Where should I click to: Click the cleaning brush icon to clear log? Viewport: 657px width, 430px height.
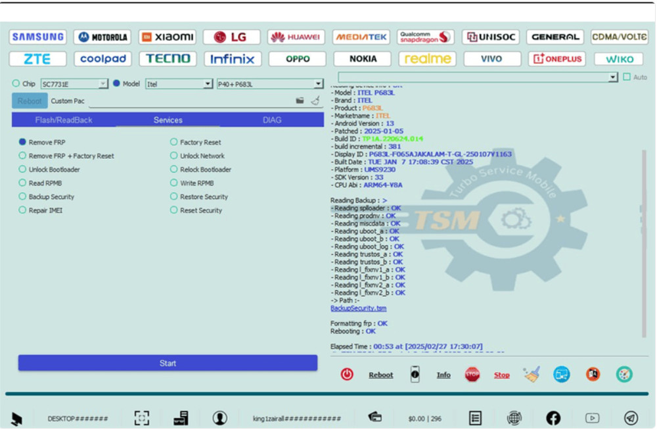[531, 373]
